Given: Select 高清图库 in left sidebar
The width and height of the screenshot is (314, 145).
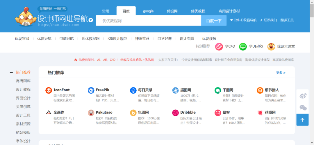Looking at the screenshot, I should coord(23,81).
